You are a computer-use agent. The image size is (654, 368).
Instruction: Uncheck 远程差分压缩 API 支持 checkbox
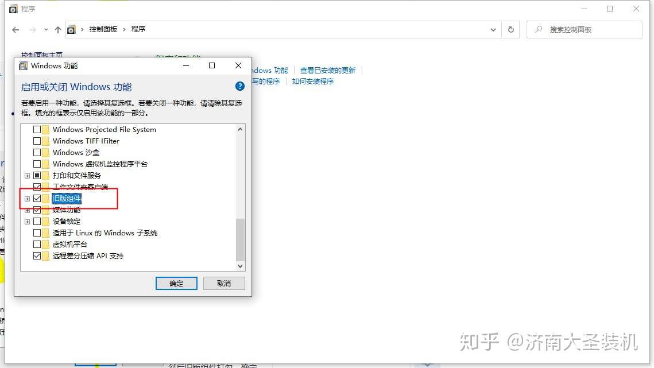37,256
